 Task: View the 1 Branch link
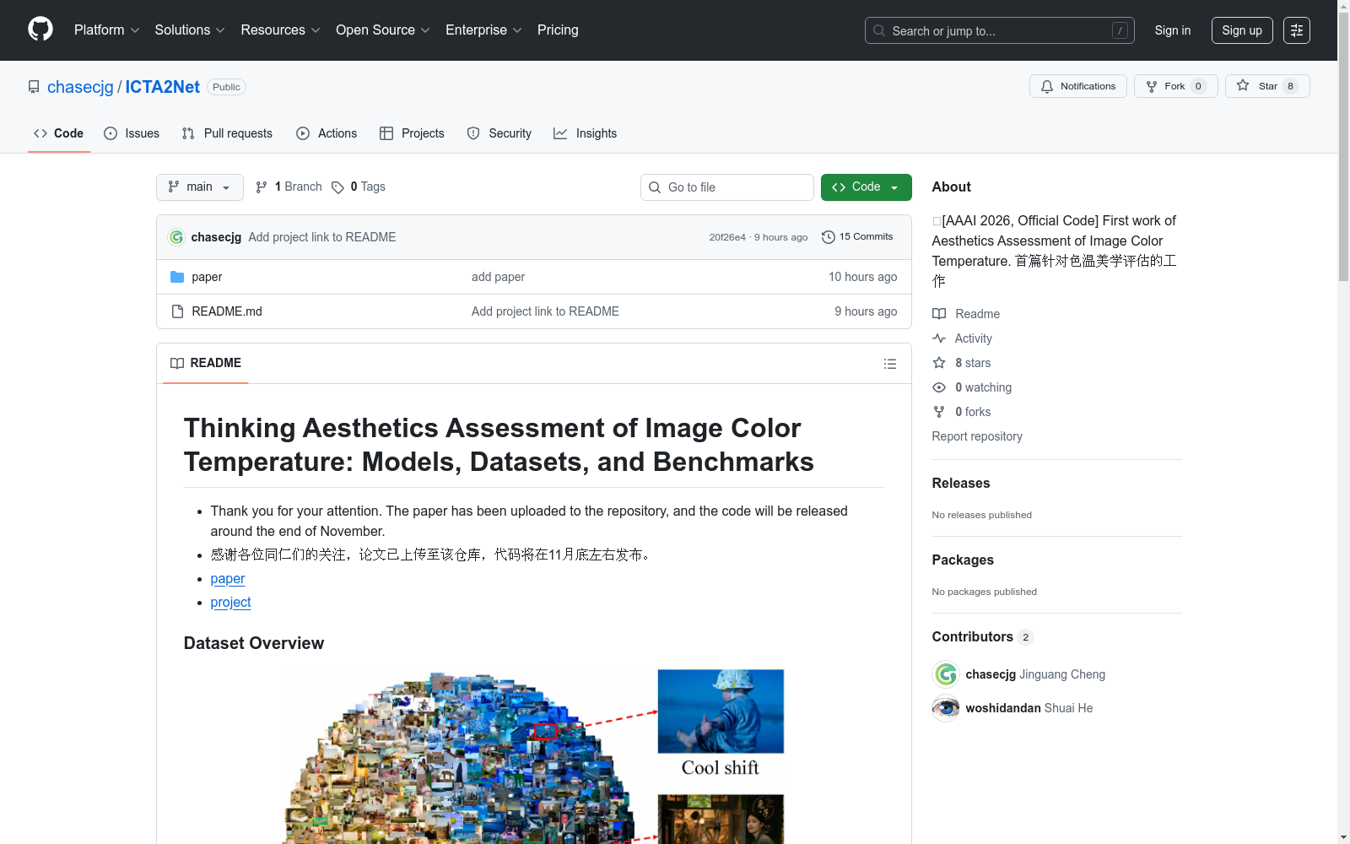pyautogui.click(x=289, y=187)
